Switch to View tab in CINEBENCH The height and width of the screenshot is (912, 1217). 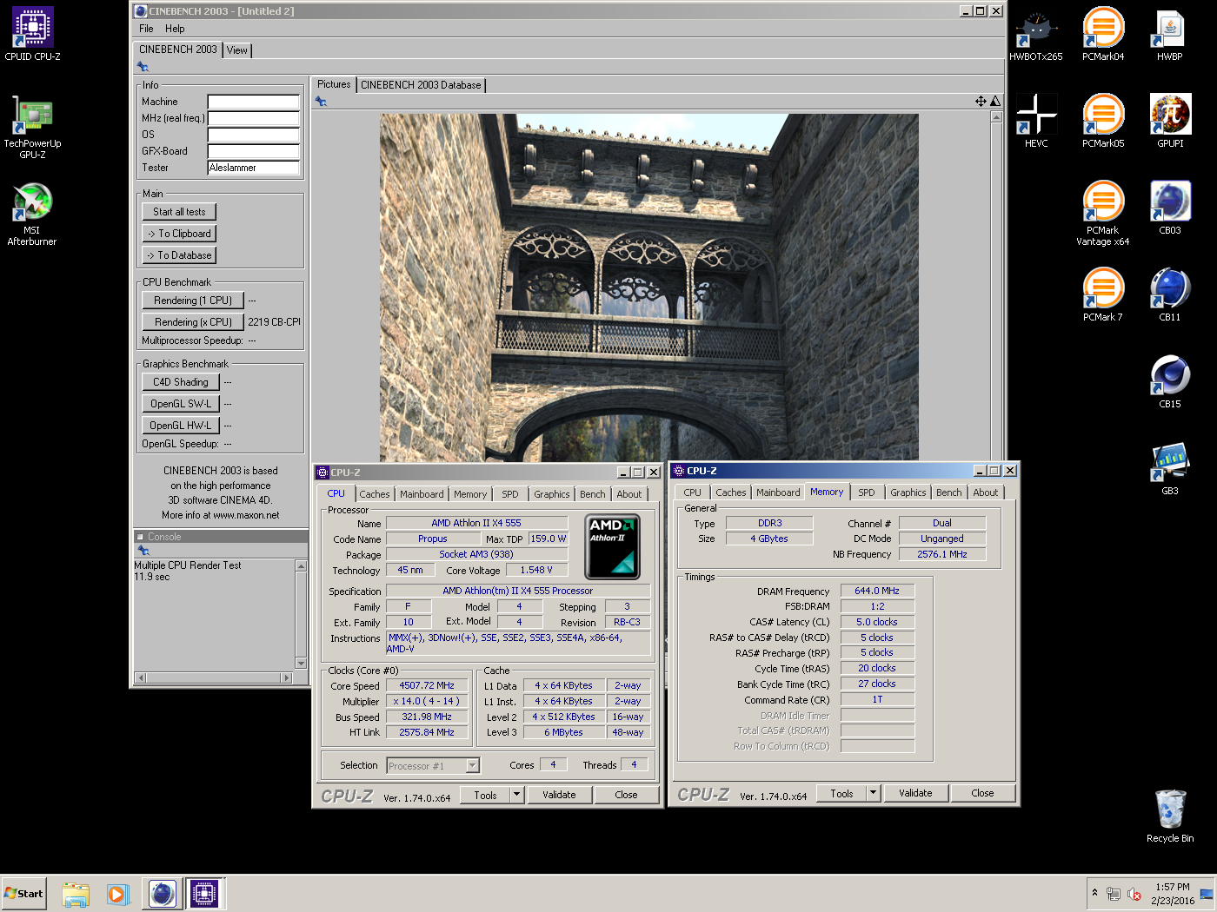(x=237, y=50)
